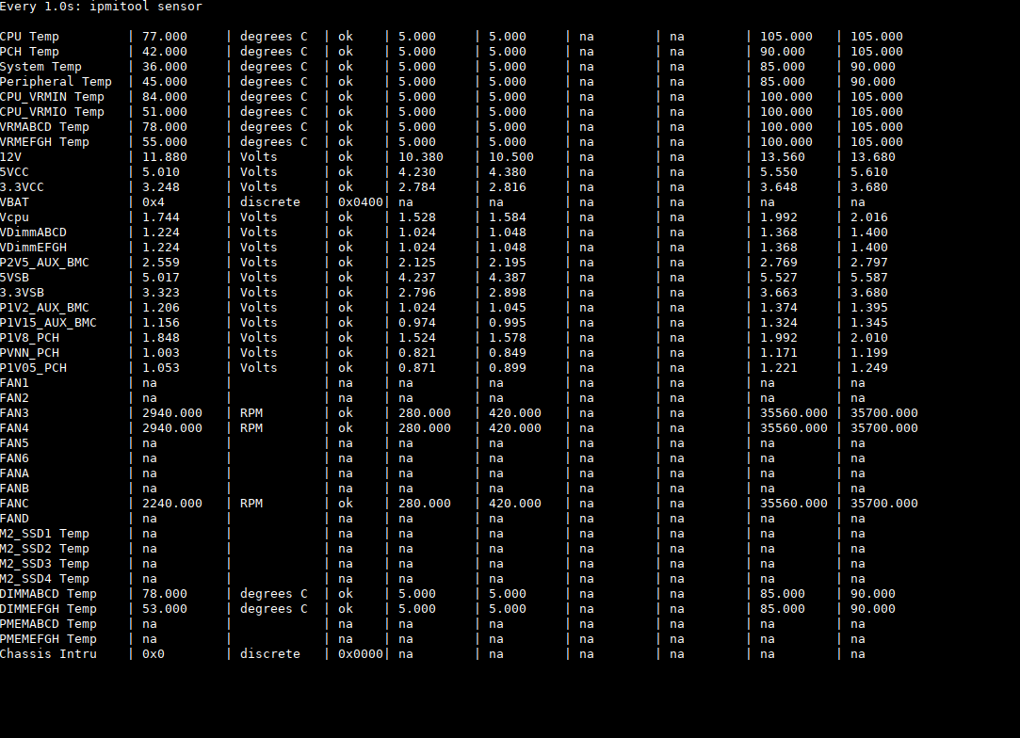Click the 0x0000 status for Chassis Intru

pos(360,654)
